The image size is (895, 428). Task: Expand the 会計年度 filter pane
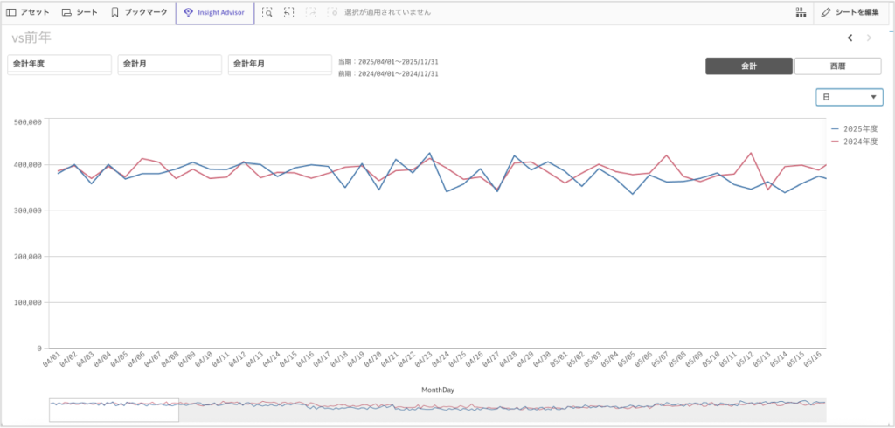tap(59, 65)
